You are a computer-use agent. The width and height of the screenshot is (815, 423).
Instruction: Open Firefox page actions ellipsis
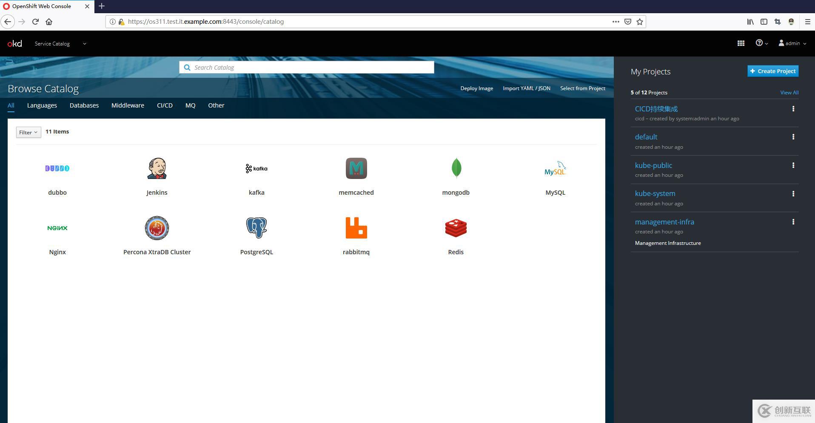(x=616, y=22)
